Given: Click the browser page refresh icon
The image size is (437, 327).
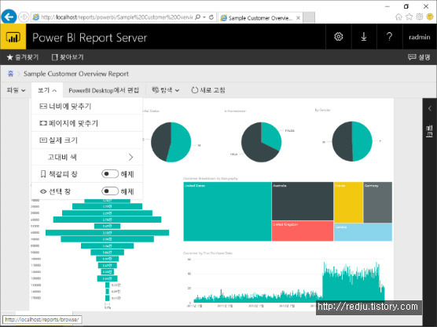Looking at the screenshot, I should 211,17.
